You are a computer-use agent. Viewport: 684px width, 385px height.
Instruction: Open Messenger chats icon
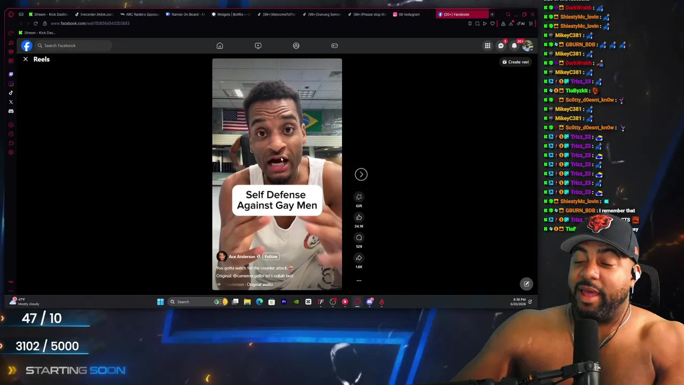pos(501,46)
